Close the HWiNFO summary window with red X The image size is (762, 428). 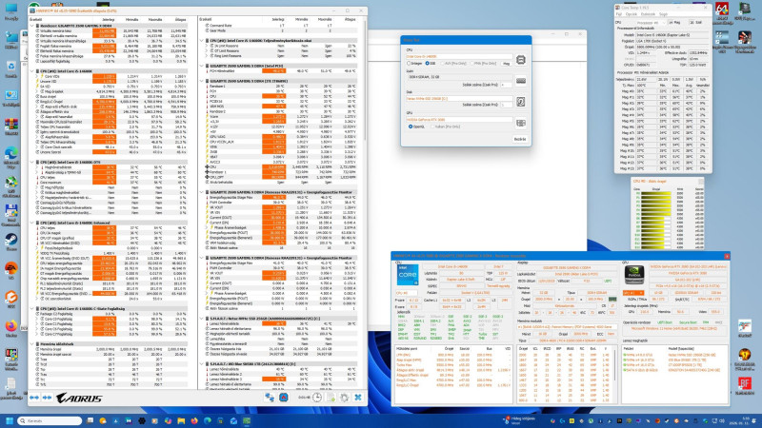(727, 256)
